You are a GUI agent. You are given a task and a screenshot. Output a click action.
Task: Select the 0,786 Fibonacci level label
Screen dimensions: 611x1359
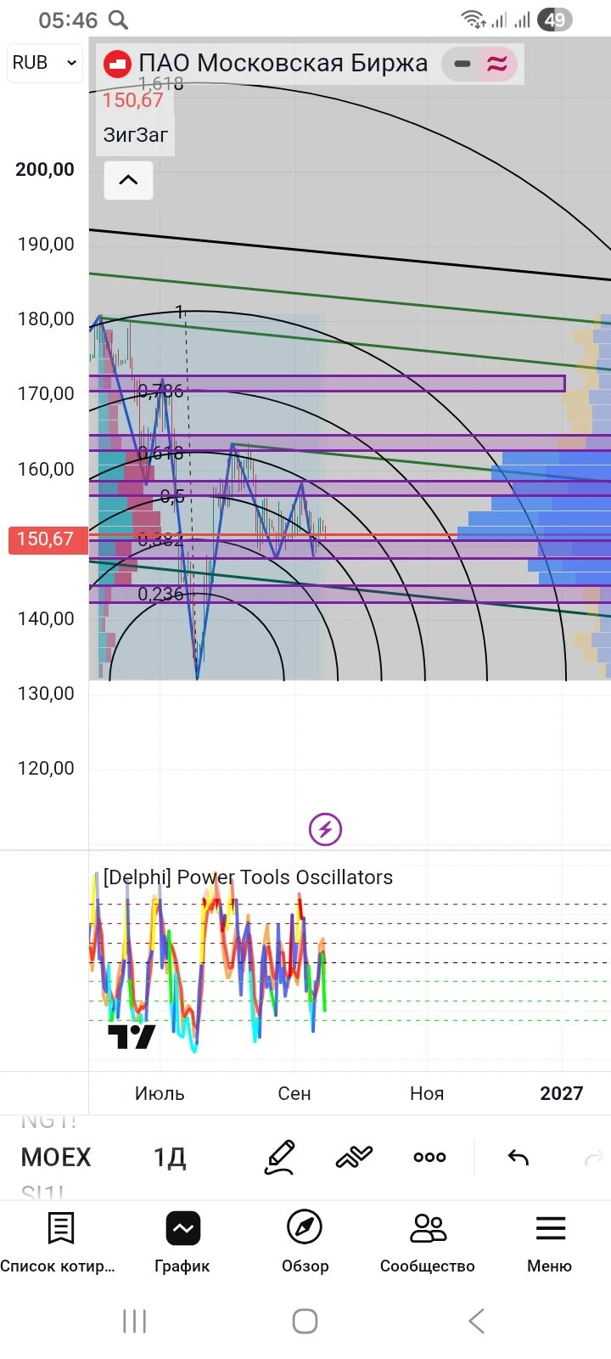160,391
